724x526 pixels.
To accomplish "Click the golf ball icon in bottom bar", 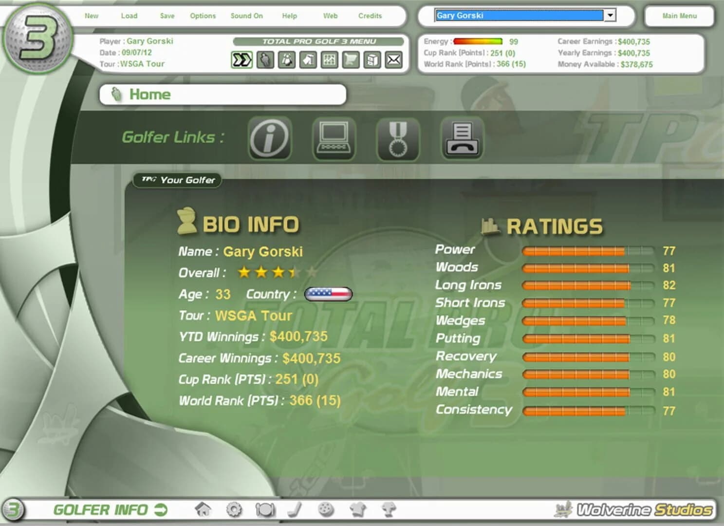I will pyautogui.click(x=326, y=509).
